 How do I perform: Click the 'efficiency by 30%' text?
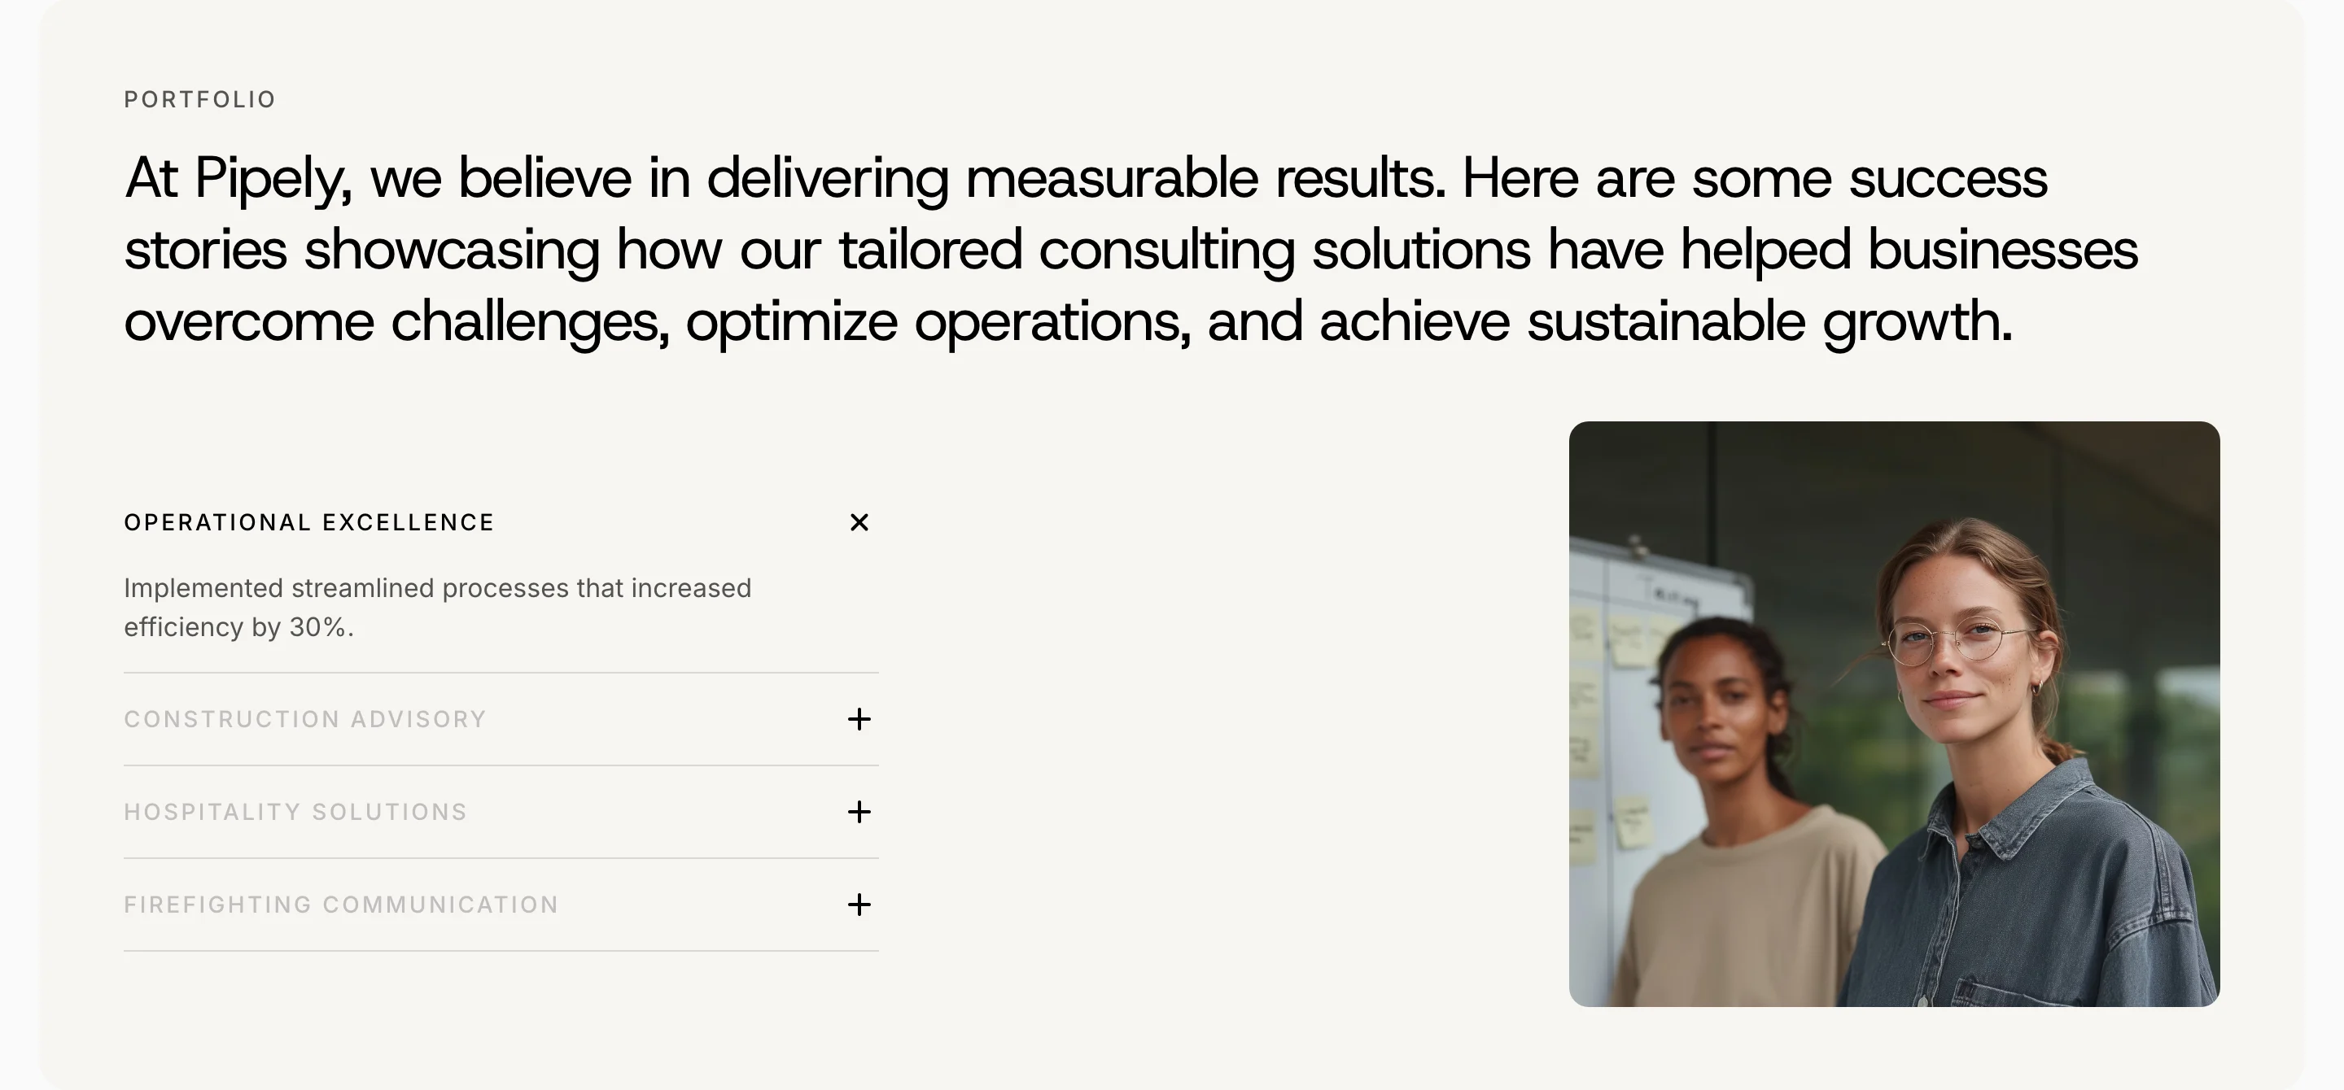tap(238, 627)
